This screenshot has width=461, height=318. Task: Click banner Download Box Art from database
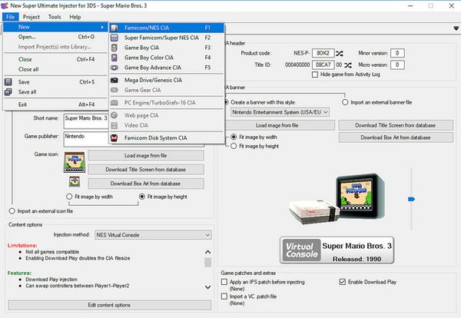[x=396, y=137]
